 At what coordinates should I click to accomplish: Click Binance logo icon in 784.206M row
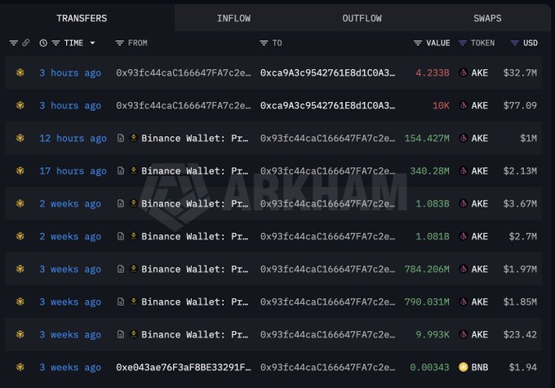[x=133, y=269]
